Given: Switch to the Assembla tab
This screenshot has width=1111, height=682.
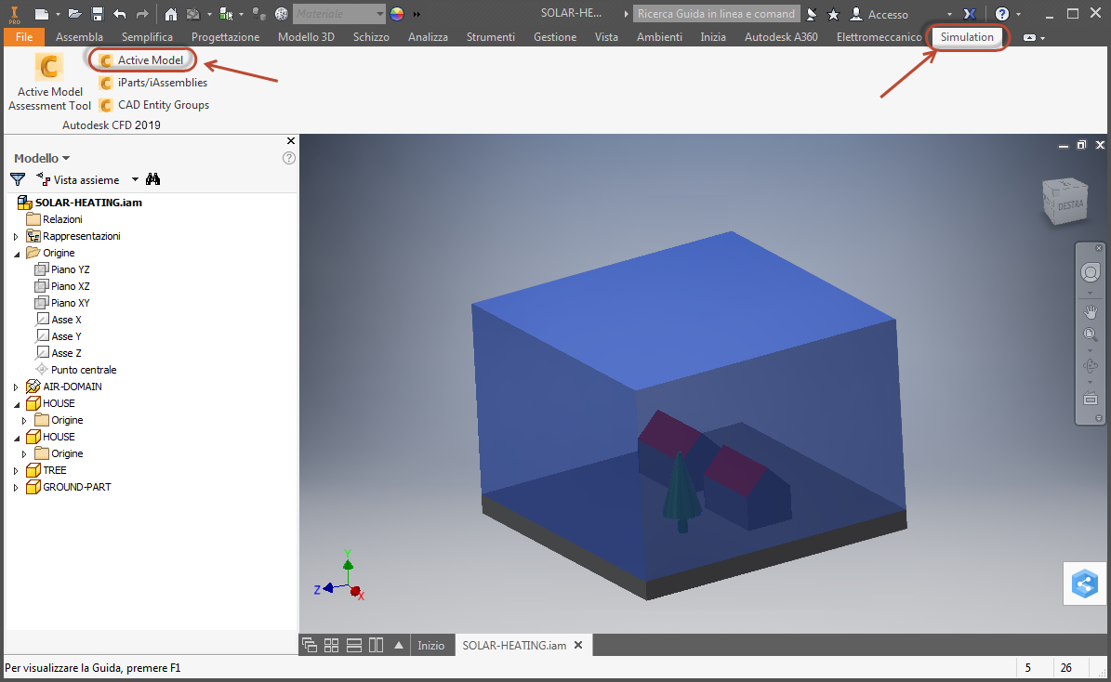Looking at the screenshot, I should point(79,37).
